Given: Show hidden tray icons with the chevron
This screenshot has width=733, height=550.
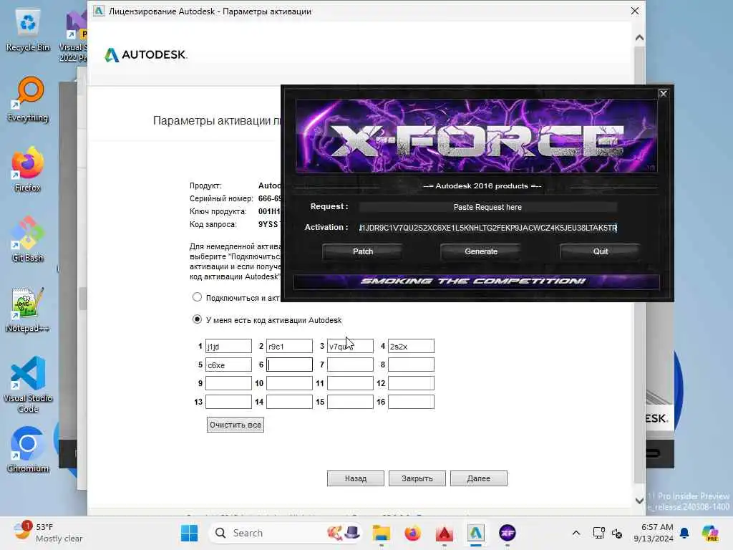Looking at the screenshot, I should point(576,533).
